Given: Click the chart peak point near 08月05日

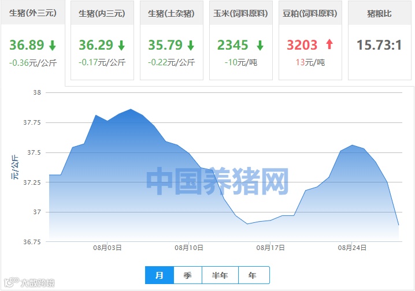Looking at the screenshot, I should click(131, 109).
